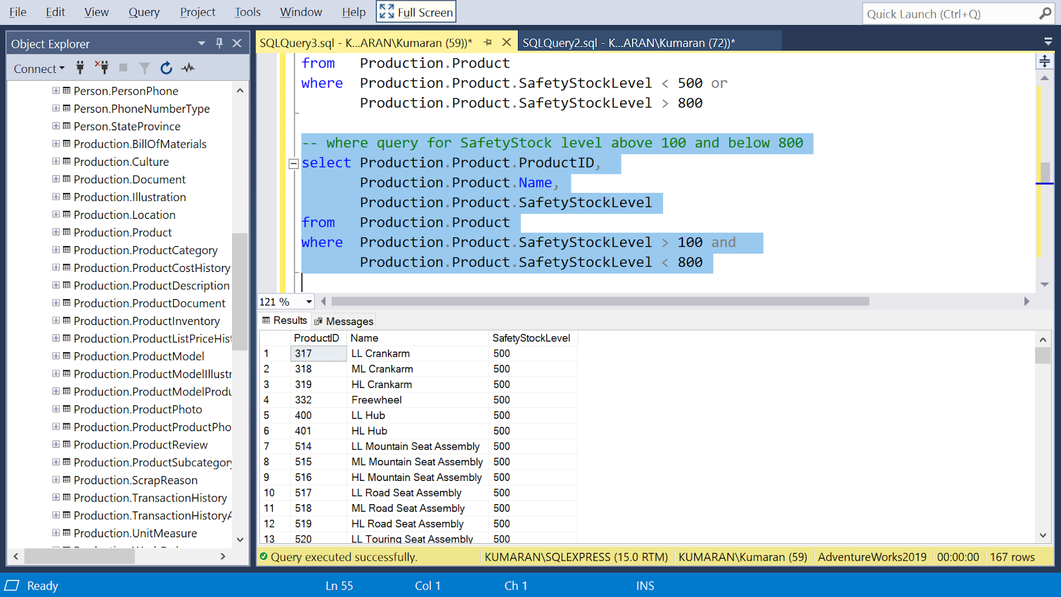Click the Quick Launch search field
The height and width of the screenshot is (597, 1061).
(951, 13)
